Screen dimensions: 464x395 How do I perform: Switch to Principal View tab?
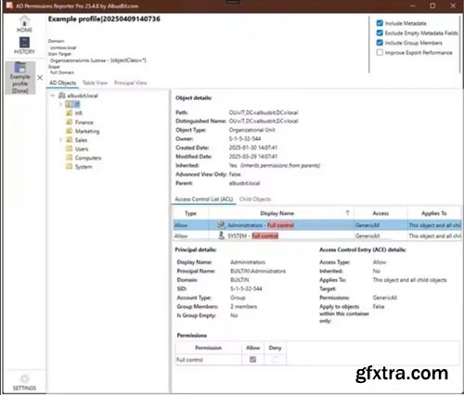pos(131,83)
